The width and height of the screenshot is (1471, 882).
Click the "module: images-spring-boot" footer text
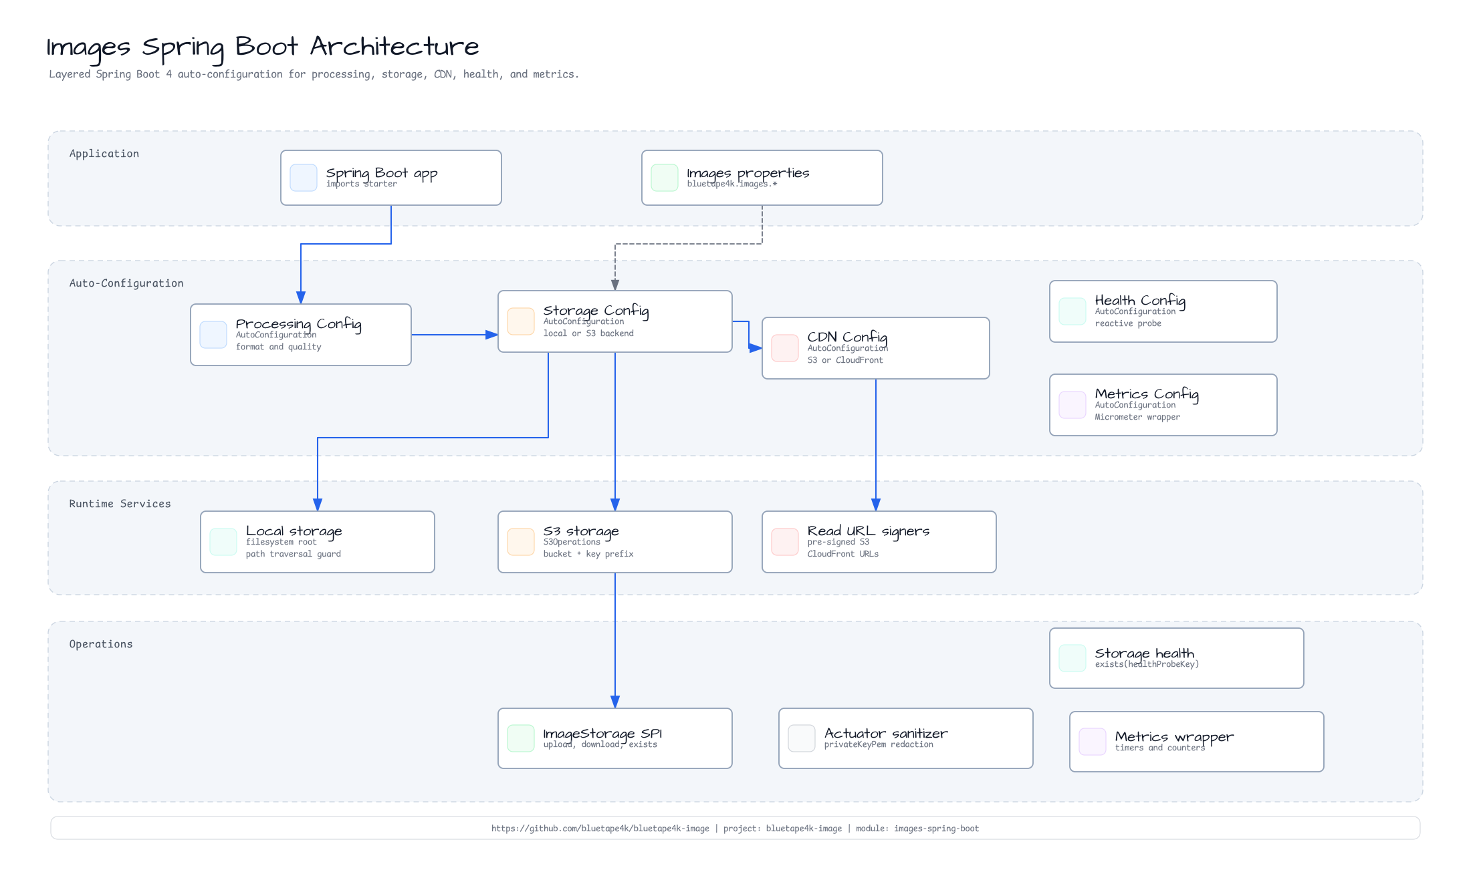click(x=917, y=829)
